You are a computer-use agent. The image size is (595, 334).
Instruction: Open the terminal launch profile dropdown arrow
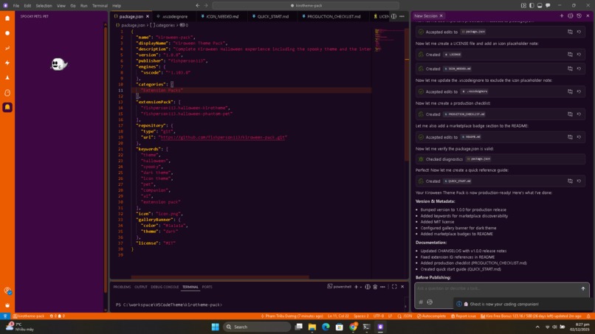pos(361,287)
